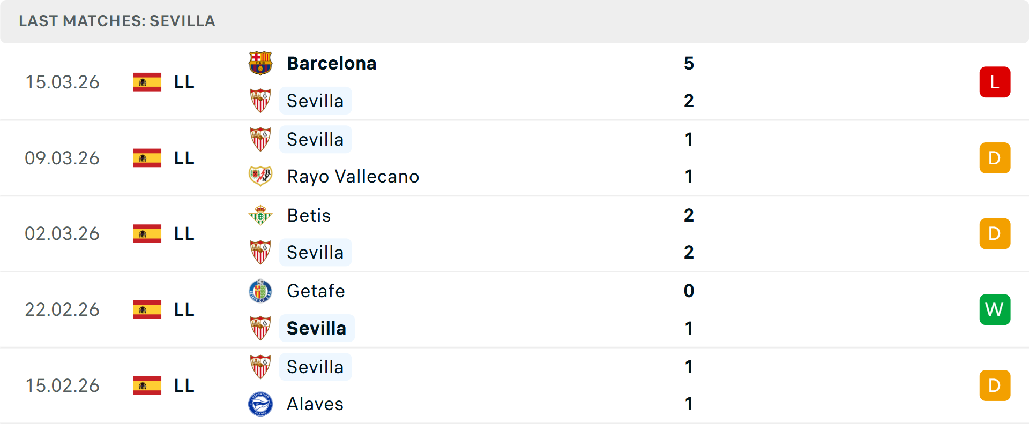This screenshot has width=1029, height=424.
Task: Open the LAST MATCHES: SEVILLA header
Action: tap(117, 21)
